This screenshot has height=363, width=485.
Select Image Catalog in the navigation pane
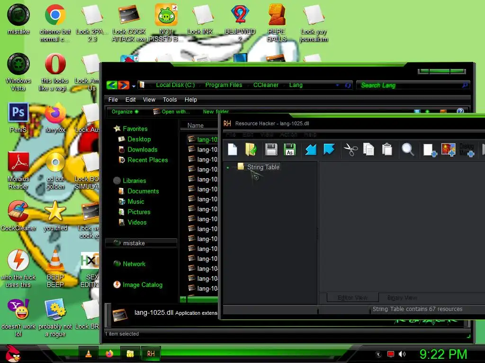click(142, 285)
